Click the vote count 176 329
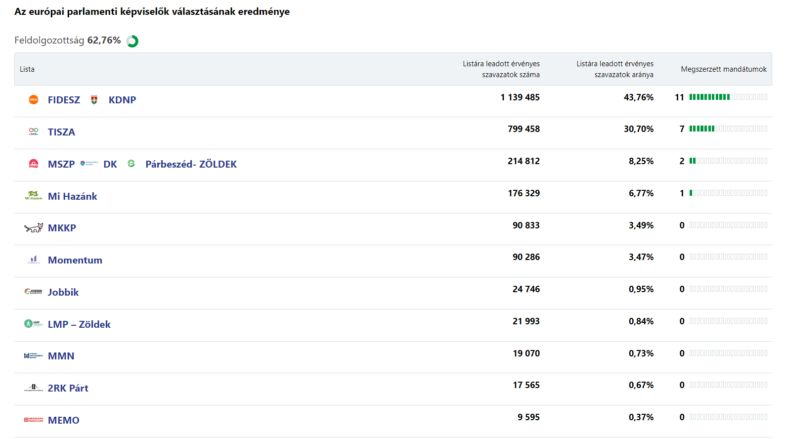786x439 pixels. (524, 193)
